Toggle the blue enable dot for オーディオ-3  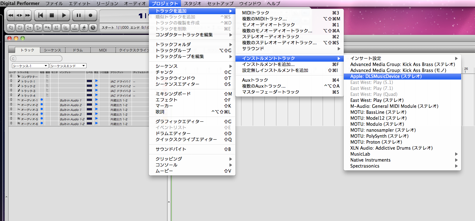pyautogui.click(x=42, y=109)
